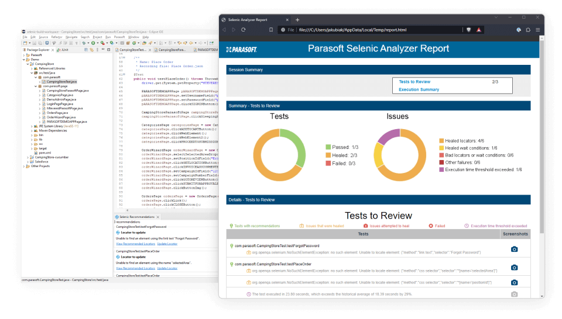This screenshot has width=562, height=319.
Task: Collapse all in Package Explorer toolbar
Action: [x=86, y=50]
